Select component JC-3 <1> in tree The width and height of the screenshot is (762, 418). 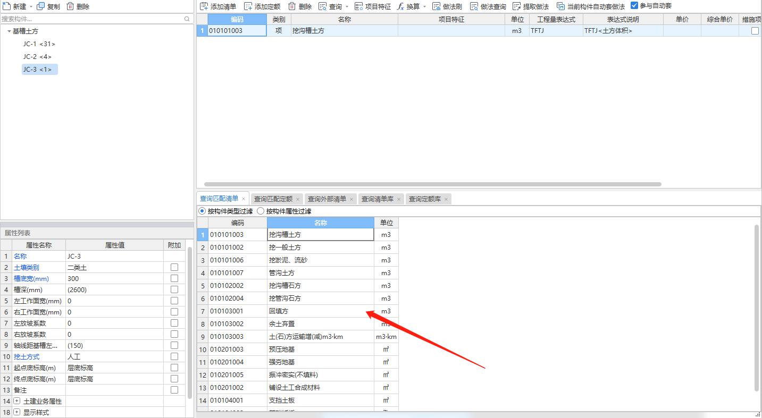pos(39,70)
